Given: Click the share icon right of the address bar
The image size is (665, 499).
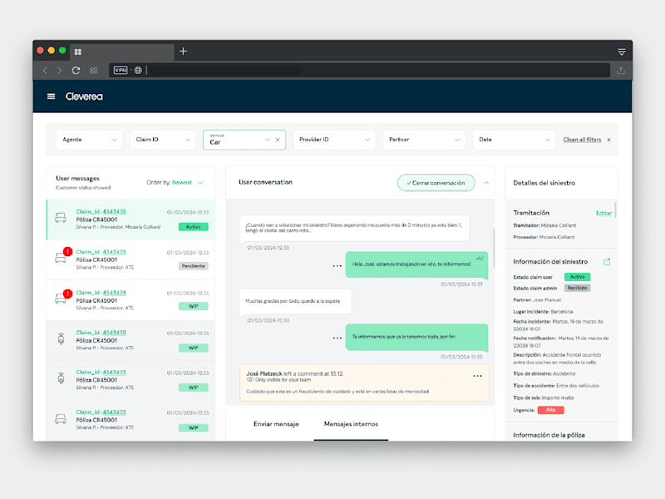Looking at the screenshot, I should [x=621, y=71].
